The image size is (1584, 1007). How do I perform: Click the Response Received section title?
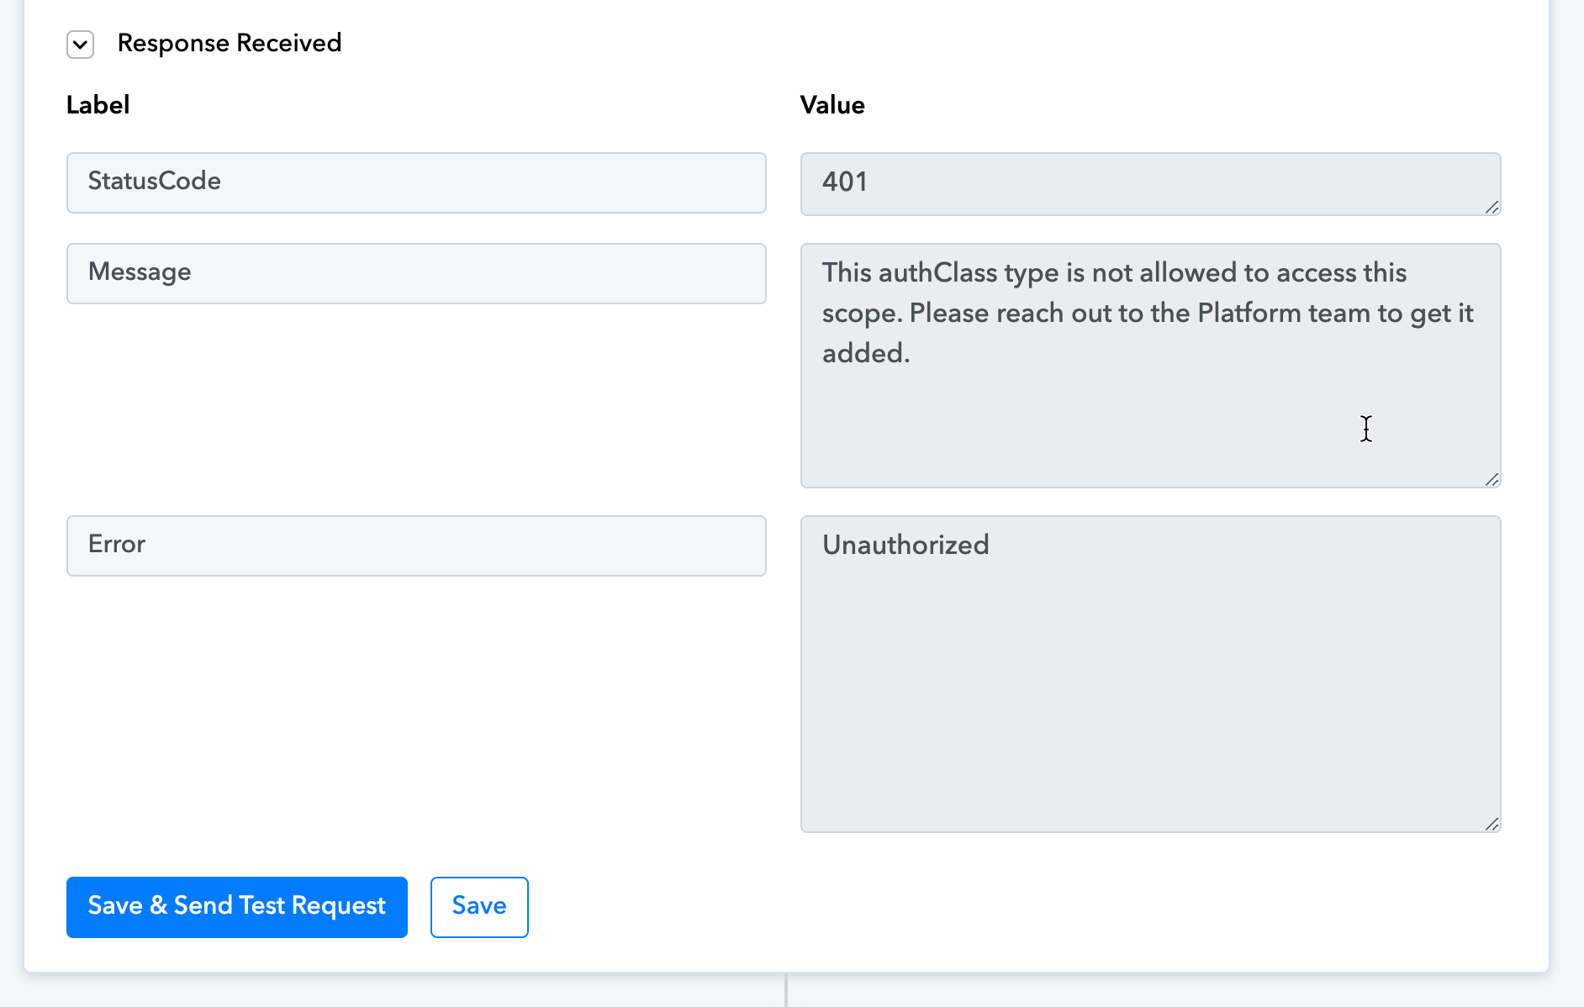229,43
